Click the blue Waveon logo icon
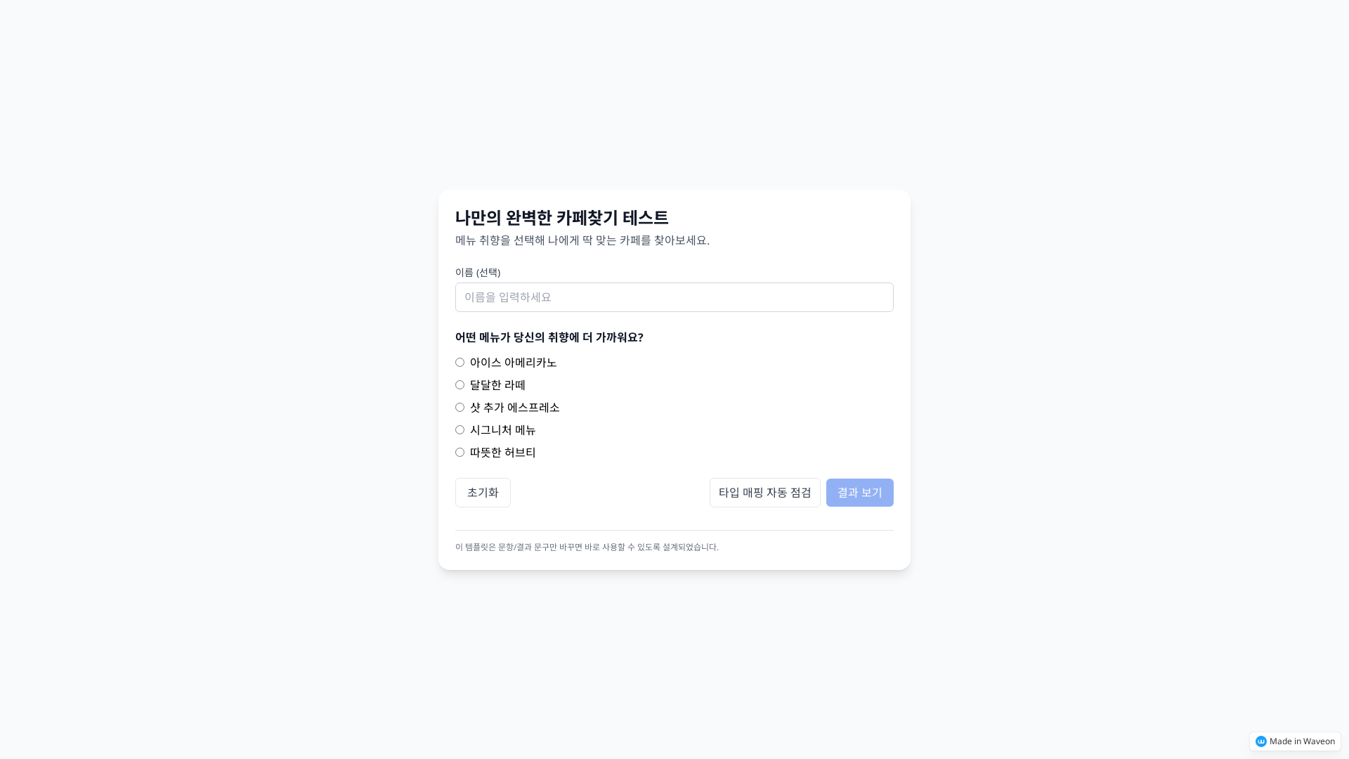 point(1262,741)
